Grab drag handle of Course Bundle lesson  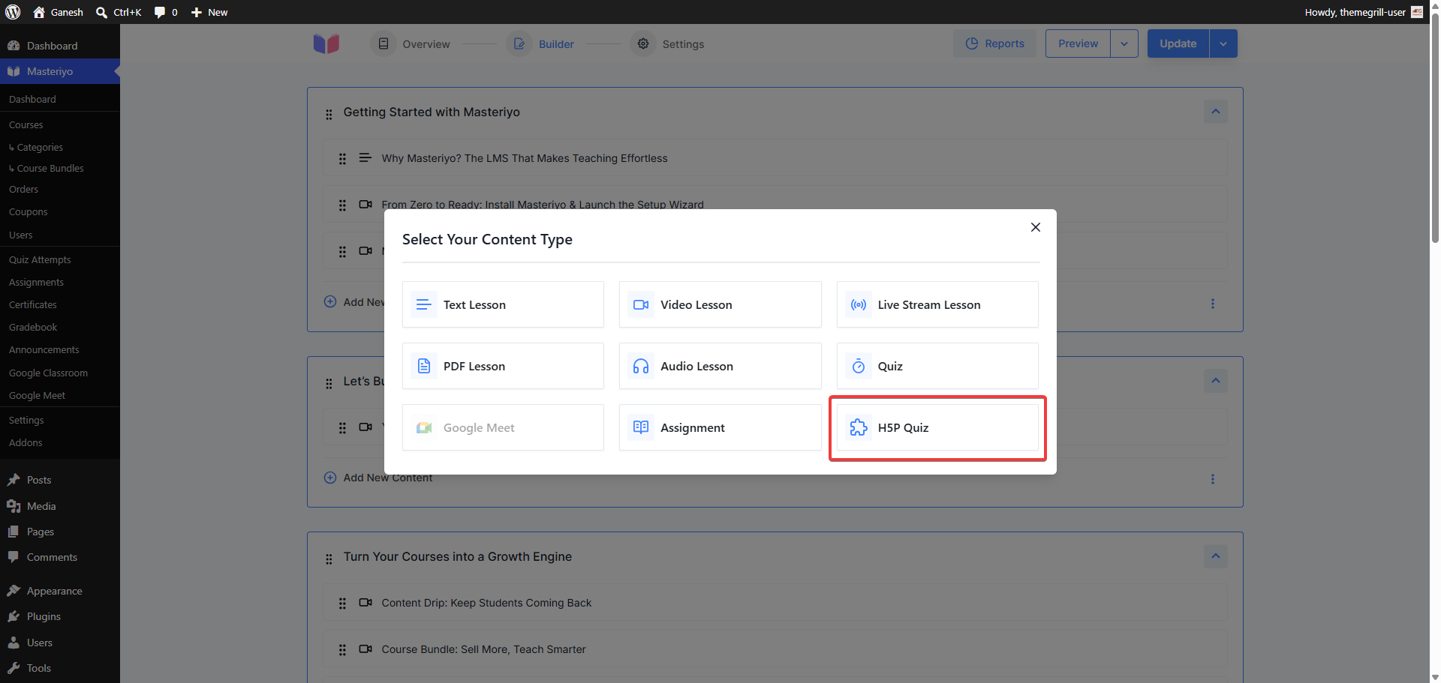[342, 650]
